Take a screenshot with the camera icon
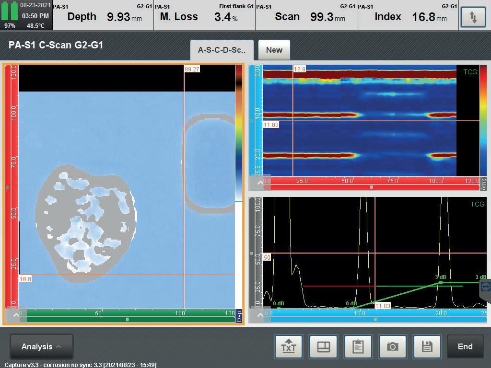Screen dimensions: 491x368 pos(392,346)
